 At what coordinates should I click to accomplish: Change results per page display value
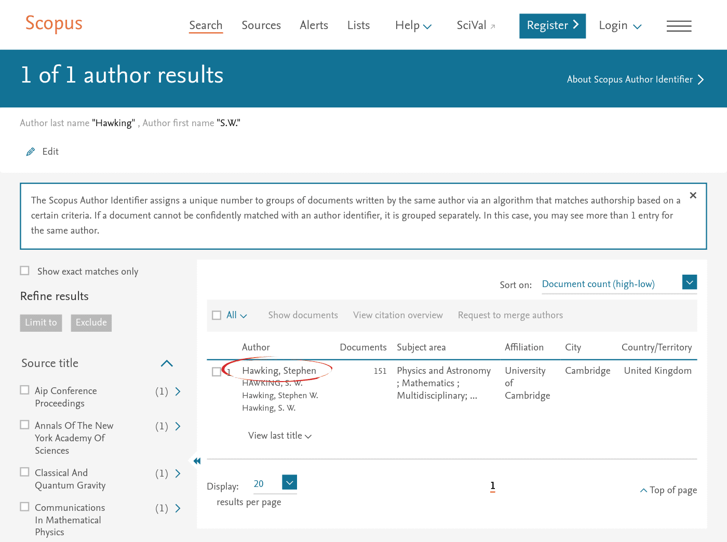coord(289,482)
